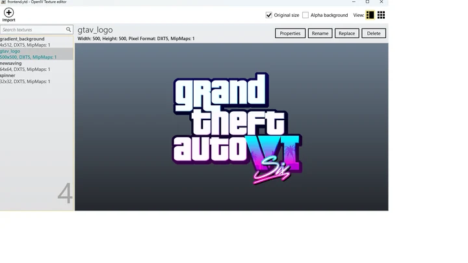
Task: Click the width and height info line
Action: [x=136, y=38]
